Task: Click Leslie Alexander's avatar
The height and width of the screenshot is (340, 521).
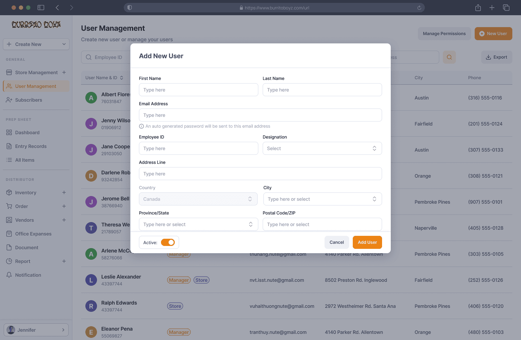Action: [x=91, y=280]
